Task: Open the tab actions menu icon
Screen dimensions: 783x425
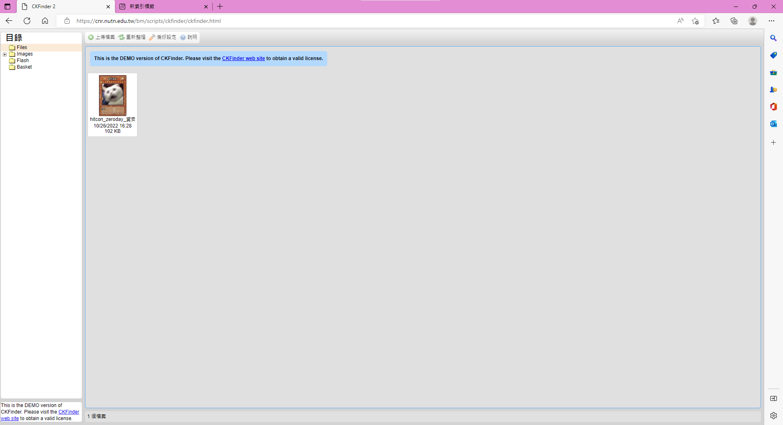Action: (7, 7)
